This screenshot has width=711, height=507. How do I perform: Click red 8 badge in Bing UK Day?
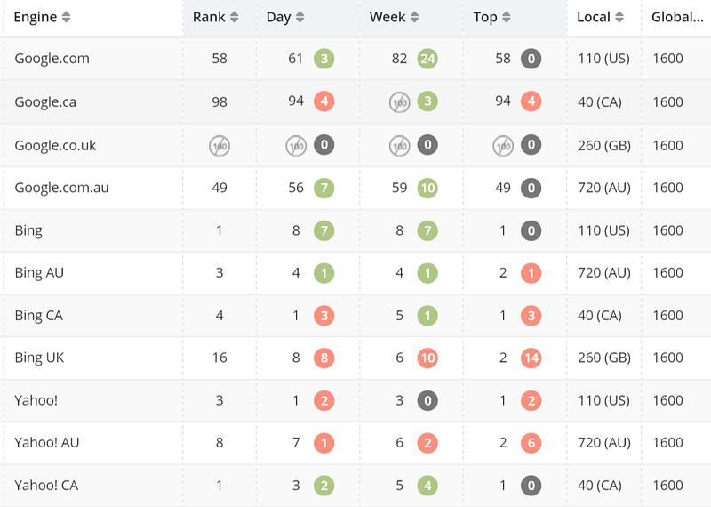point(324,358)
